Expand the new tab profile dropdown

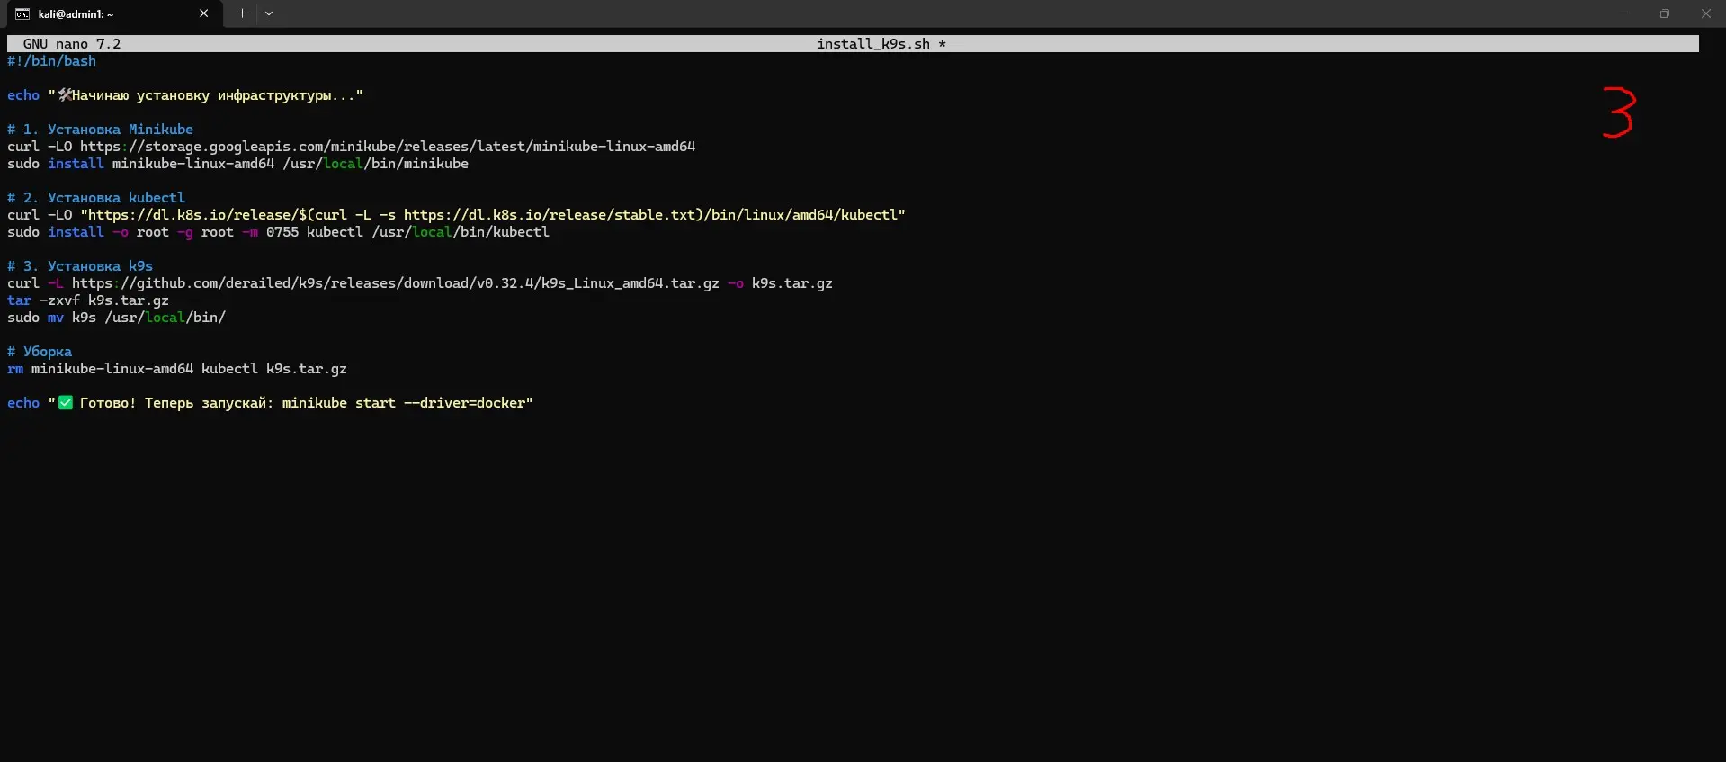tap(269, 13)
